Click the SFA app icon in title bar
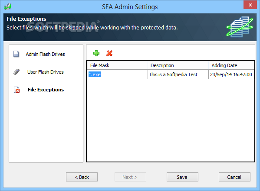The image size is (260, 191). (8, 6)
